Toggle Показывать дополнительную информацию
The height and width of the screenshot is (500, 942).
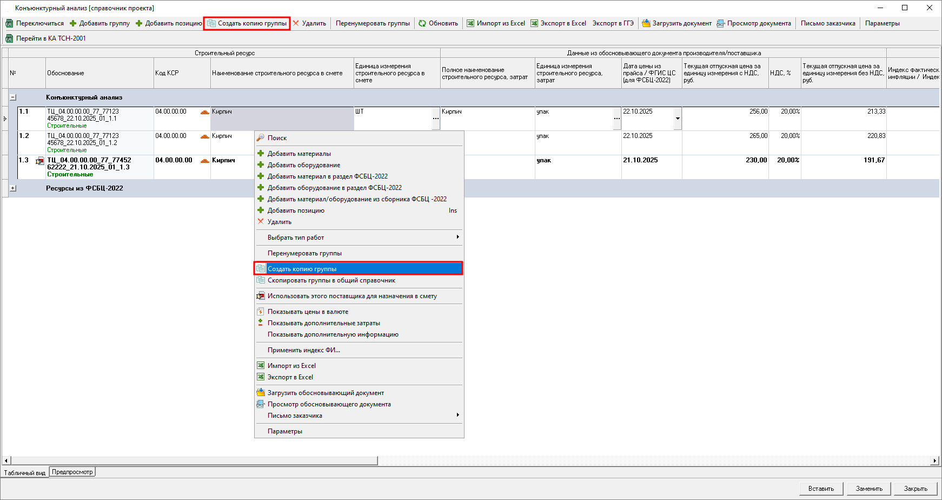[359, 334]
